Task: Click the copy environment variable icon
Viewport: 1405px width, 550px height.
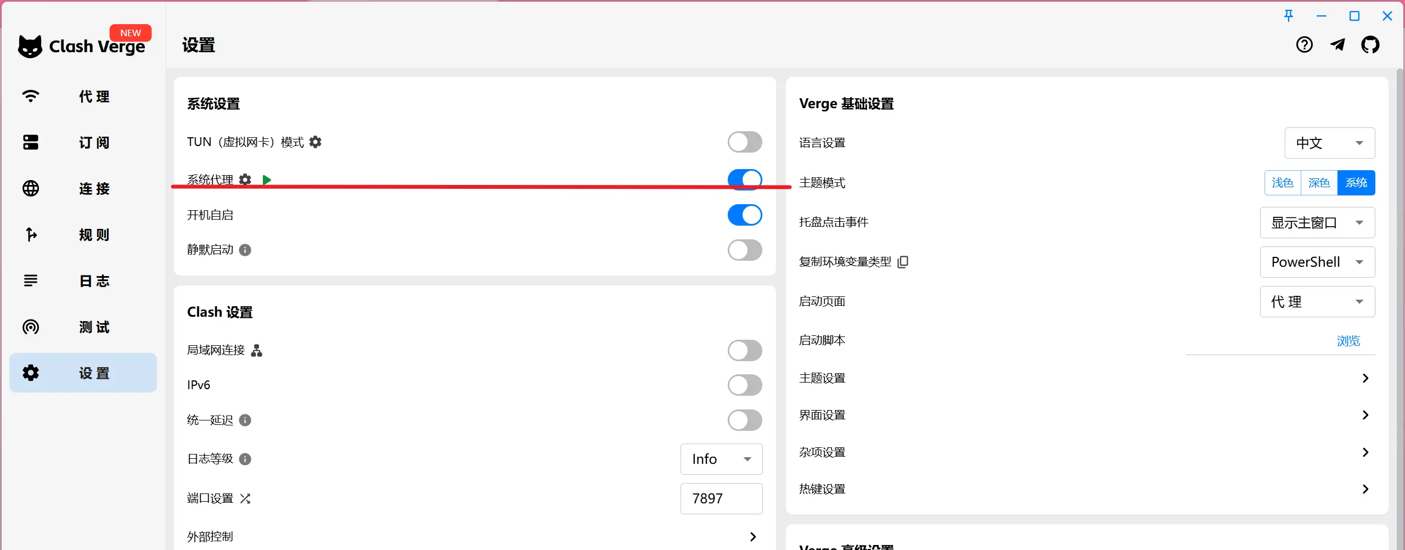Action: pyautogui.click(x=903, y=262)
